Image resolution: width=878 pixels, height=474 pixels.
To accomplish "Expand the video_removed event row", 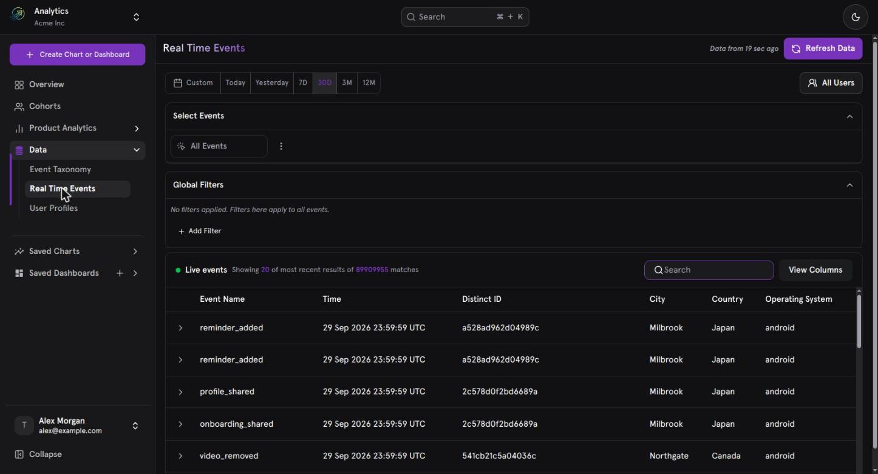I will pos(180,456).
